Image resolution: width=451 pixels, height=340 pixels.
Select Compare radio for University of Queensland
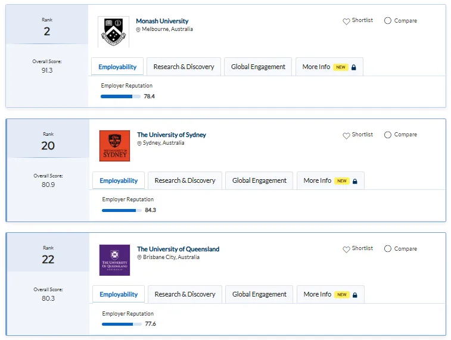(x=388, y=249)
